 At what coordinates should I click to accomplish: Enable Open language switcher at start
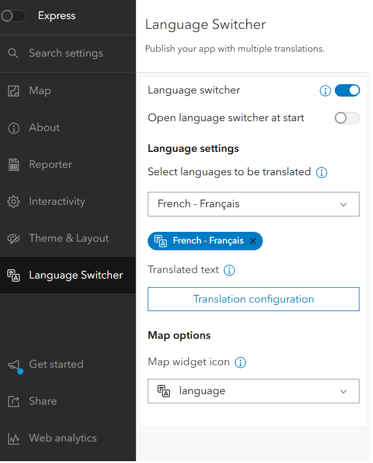click(347, 118)
